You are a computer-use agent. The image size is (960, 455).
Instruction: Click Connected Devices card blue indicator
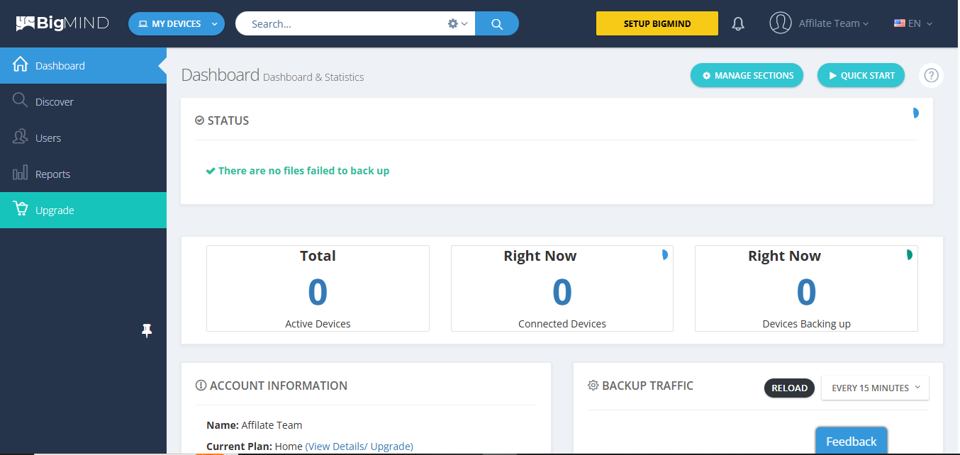pyautogui.click(x=664, y=254)
